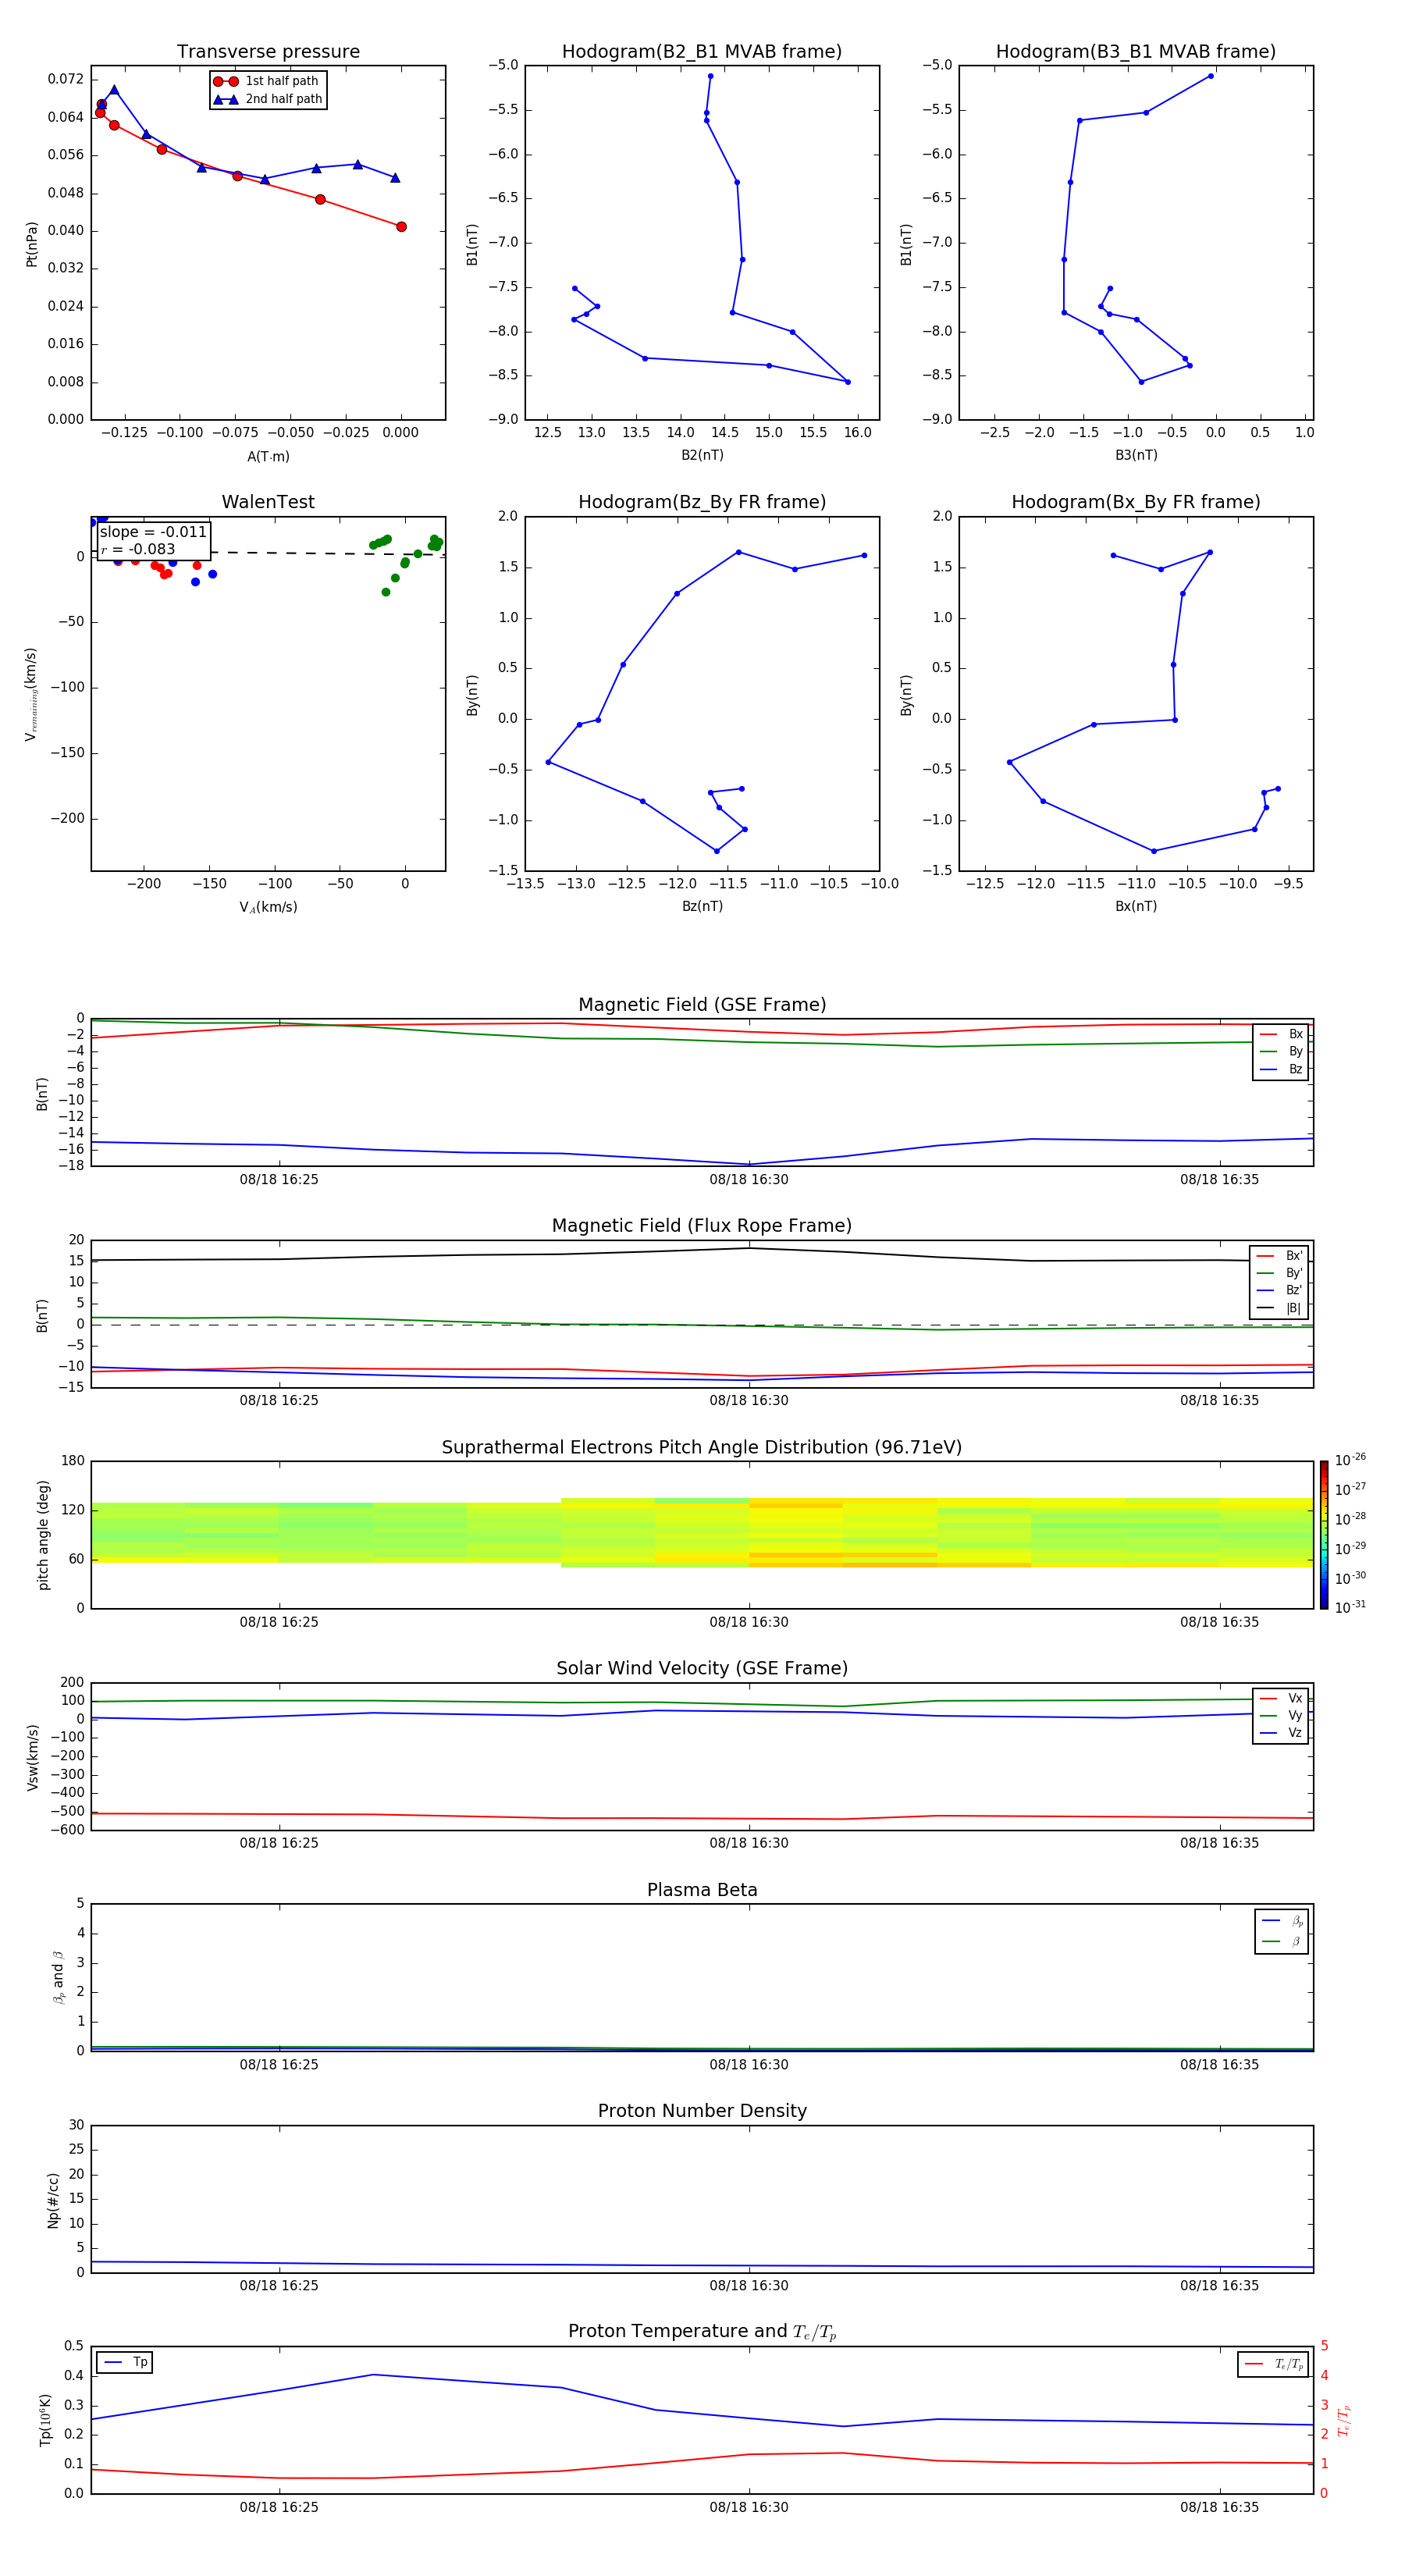Click the 'pitch angle (deg)' y-axis label

pos(44,1535)
